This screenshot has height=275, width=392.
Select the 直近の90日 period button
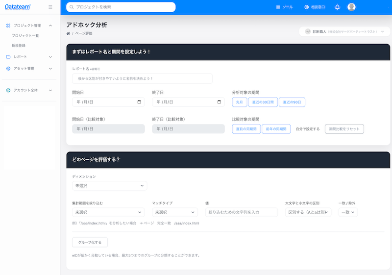click(x=292, y=102)
